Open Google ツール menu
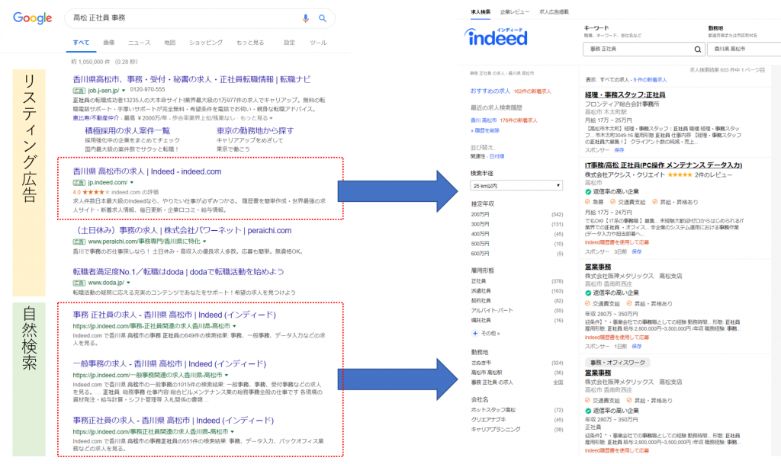 click(318, 43)
